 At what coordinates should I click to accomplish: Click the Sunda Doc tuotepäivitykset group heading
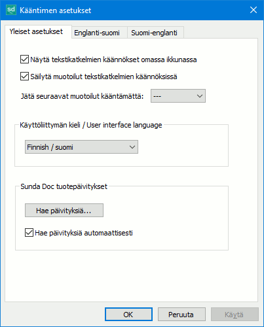(x=64, y=186)
